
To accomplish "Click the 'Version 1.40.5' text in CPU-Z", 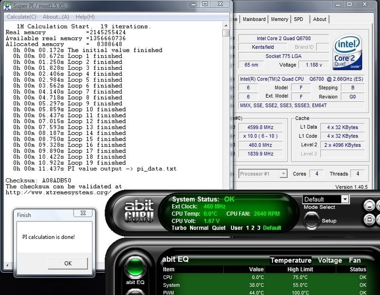I will [351, 187].
